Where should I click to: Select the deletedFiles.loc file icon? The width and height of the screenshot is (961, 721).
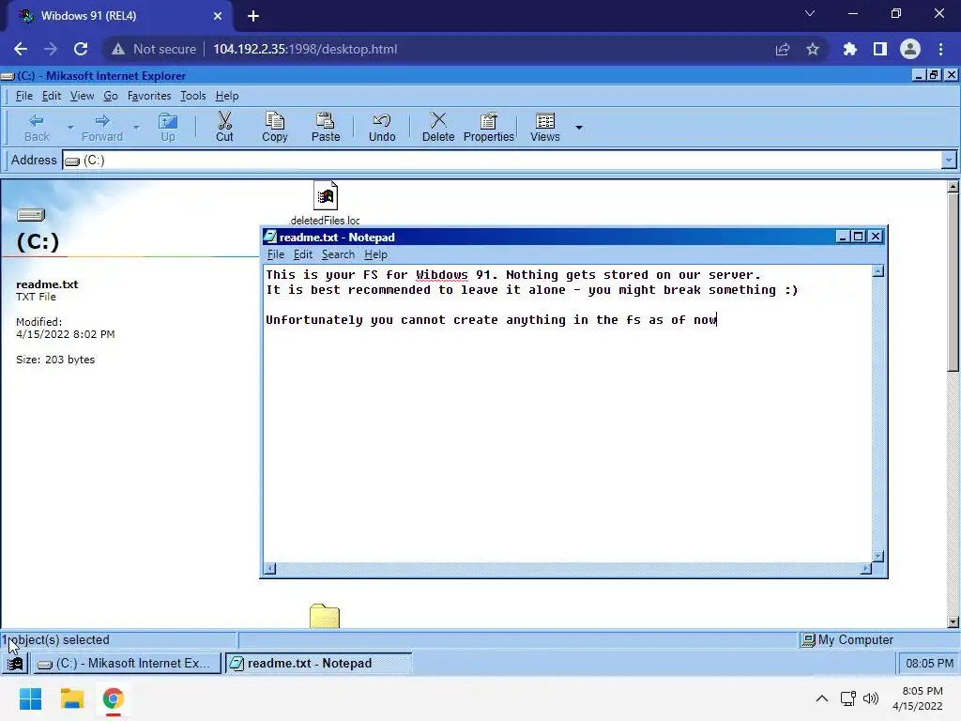click(326, 195)
